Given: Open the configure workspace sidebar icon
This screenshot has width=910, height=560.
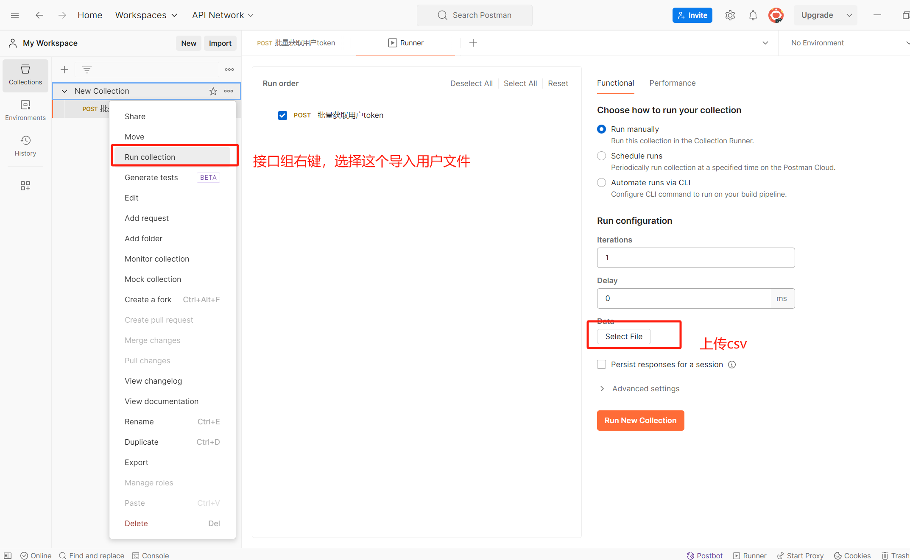Looking at the screenshot, I should pyautogui.click(x=25, y=186).
